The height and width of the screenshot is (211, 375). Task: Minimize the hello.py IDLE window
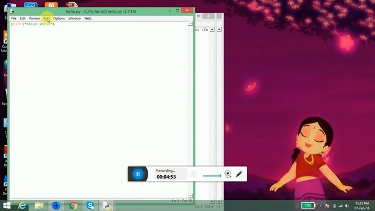170,11
